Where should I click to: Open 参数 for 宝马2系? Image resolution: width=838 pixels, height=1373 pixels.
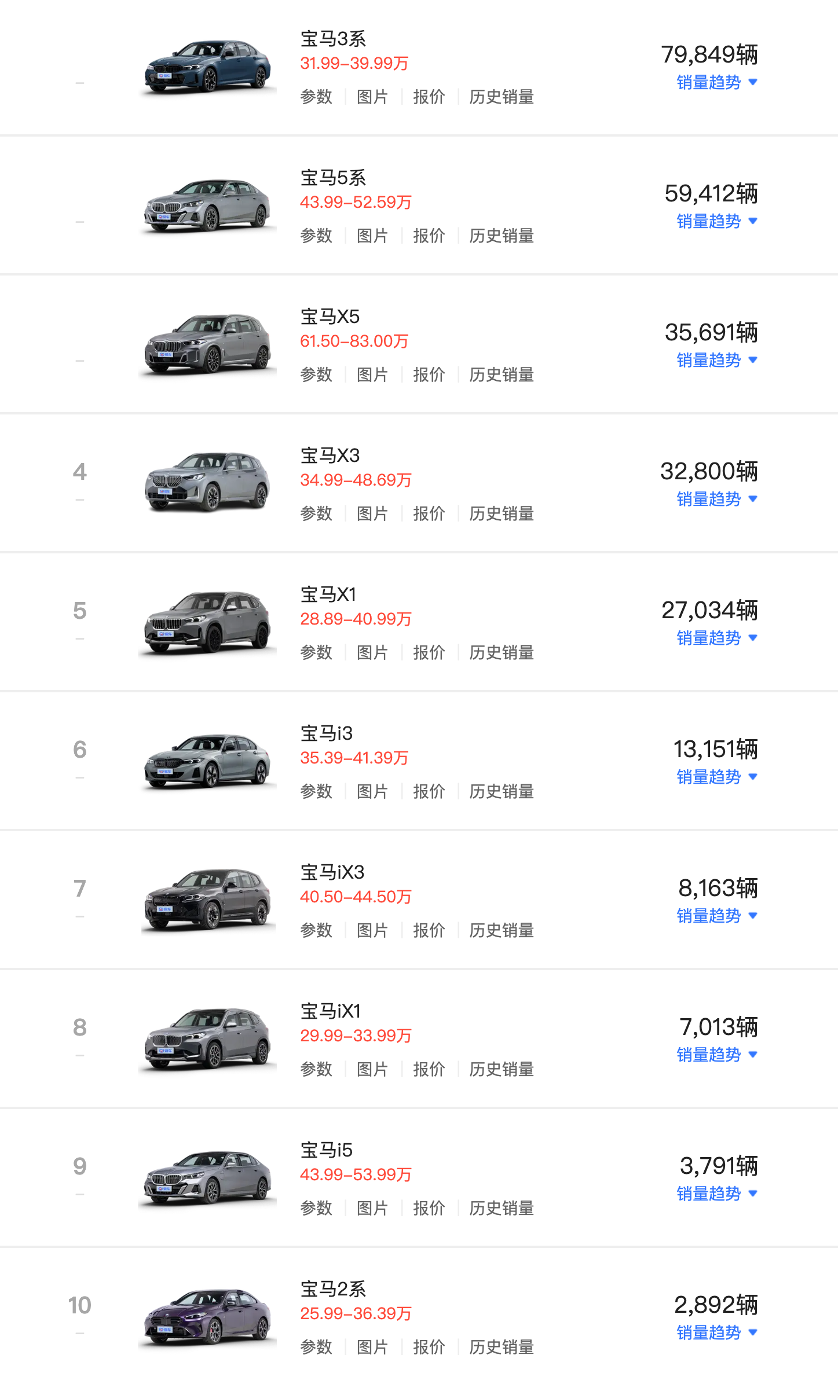[316, 1347]
